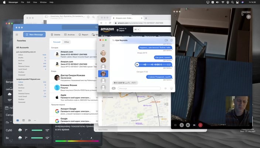Screen dimensions: 260x148
Task: Click the Message text field
Action: pyautogui.click(x=139, y=88)
